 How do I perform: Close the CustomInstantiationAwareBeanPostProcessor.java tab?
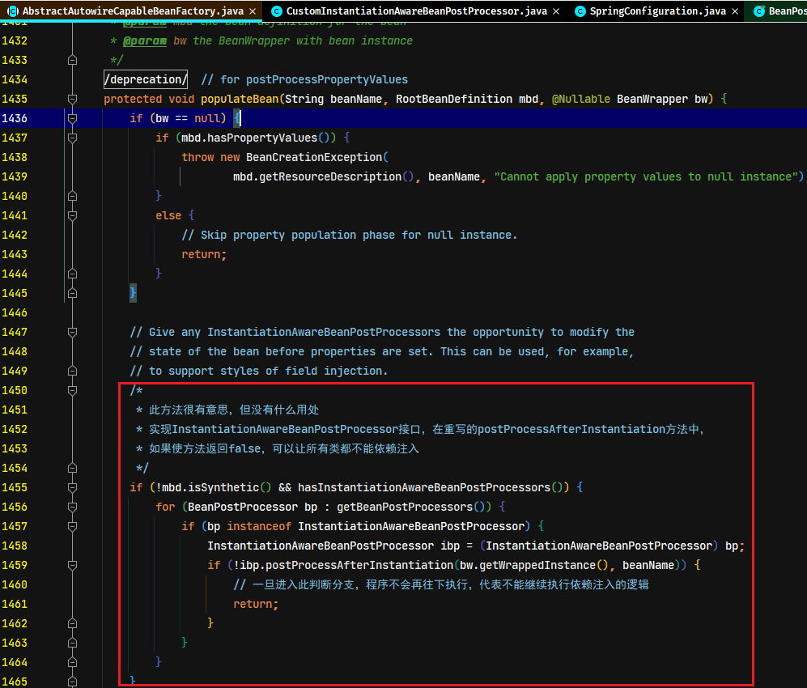click(556, 11)
